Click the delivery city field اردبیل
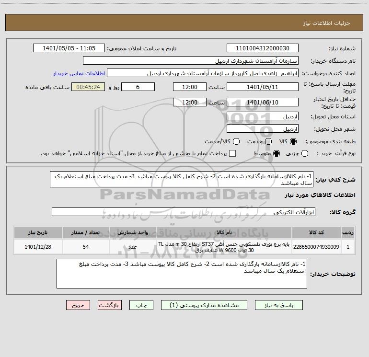 [263, 129]
